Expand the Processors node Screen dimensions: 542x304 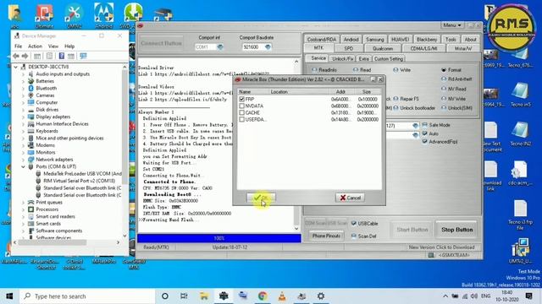pos(23,209)
